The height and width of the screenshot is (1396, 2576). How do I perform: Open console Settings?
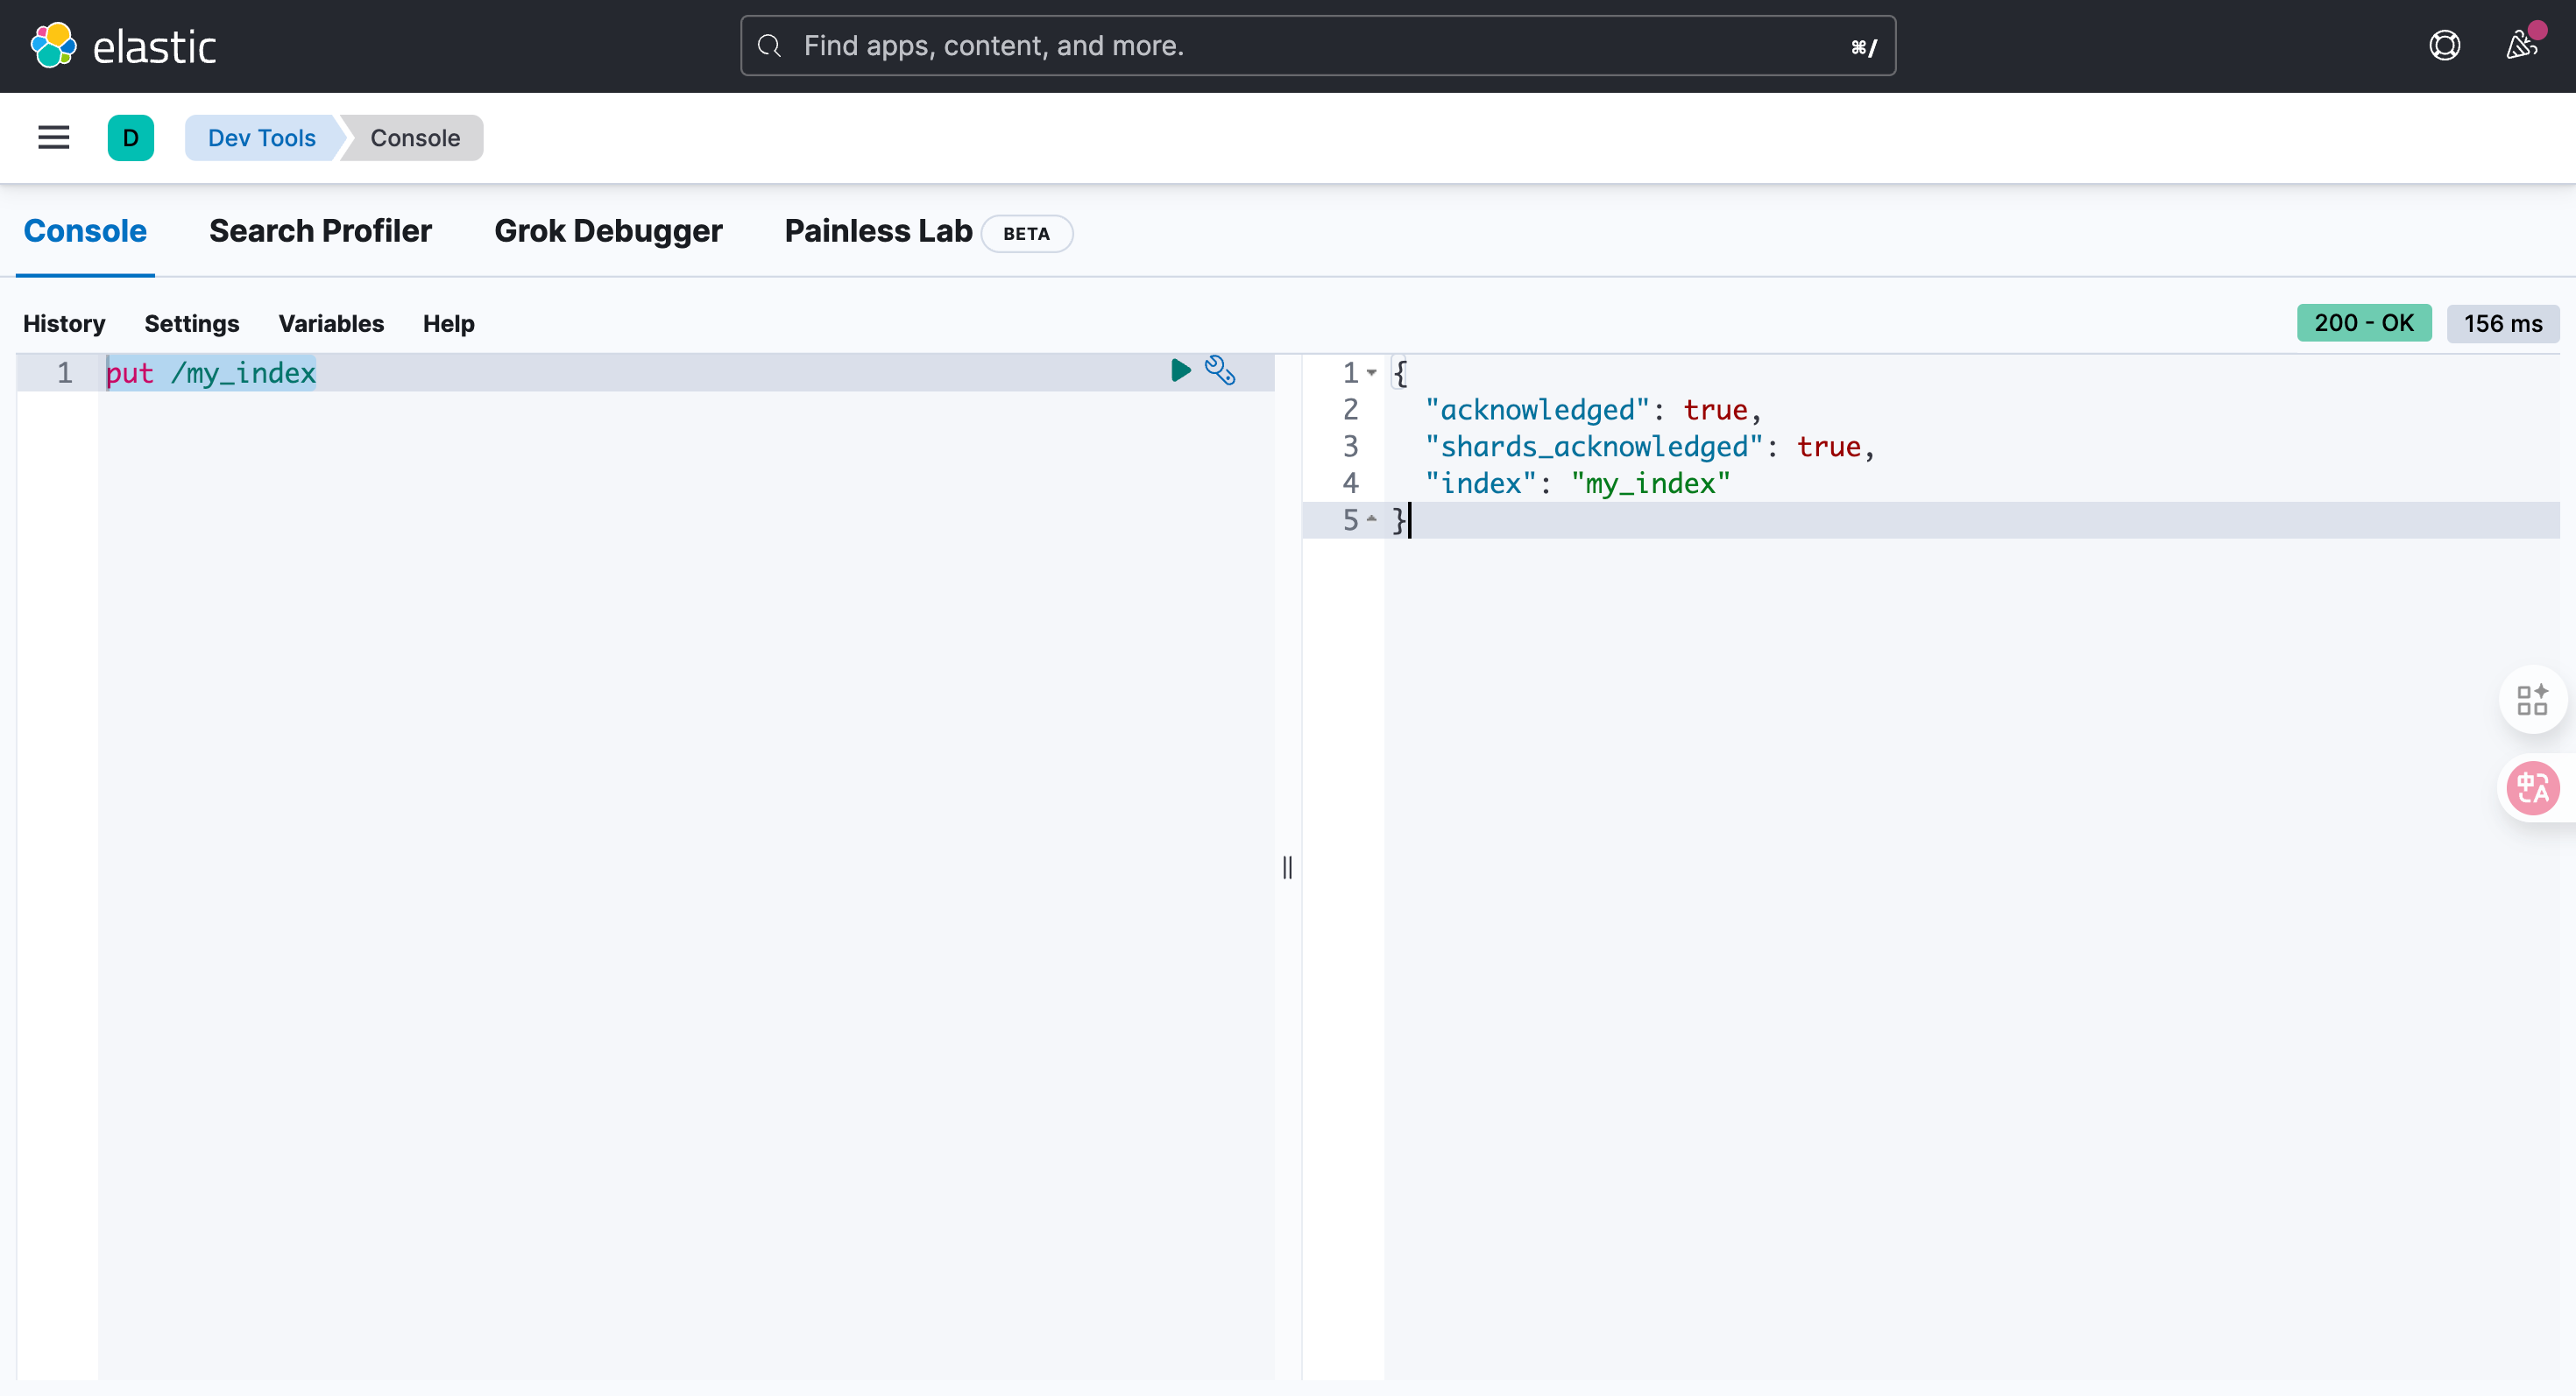[x=192, y=324]
